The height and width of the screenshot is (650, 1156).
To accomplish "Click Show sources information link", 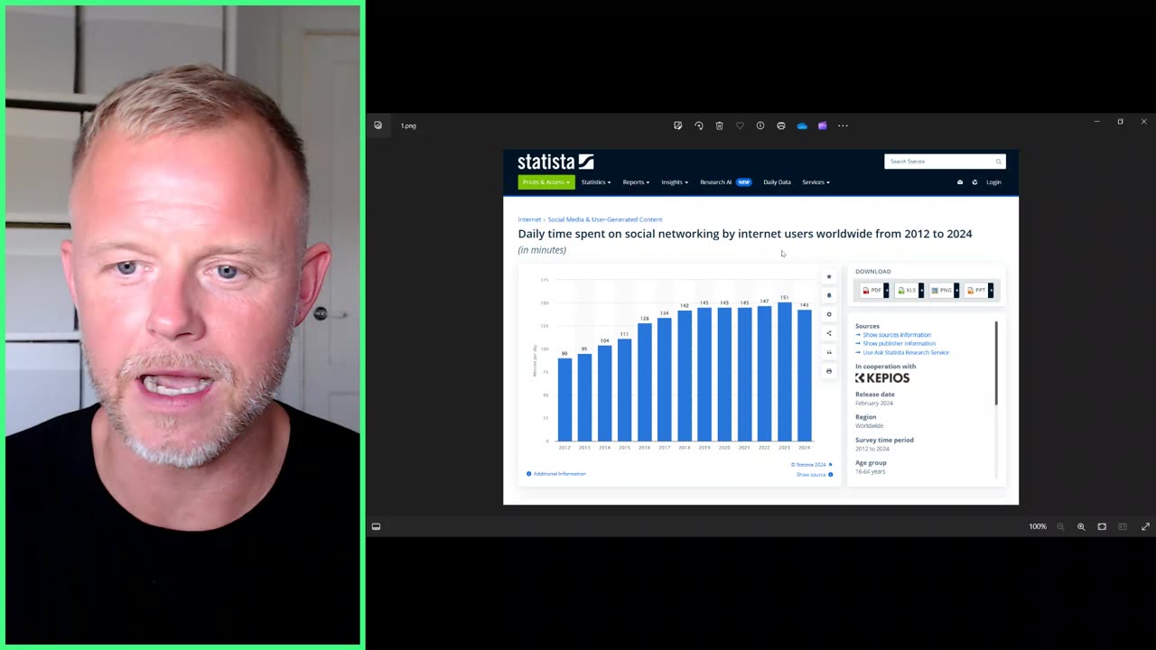I will tap(897, 335).
